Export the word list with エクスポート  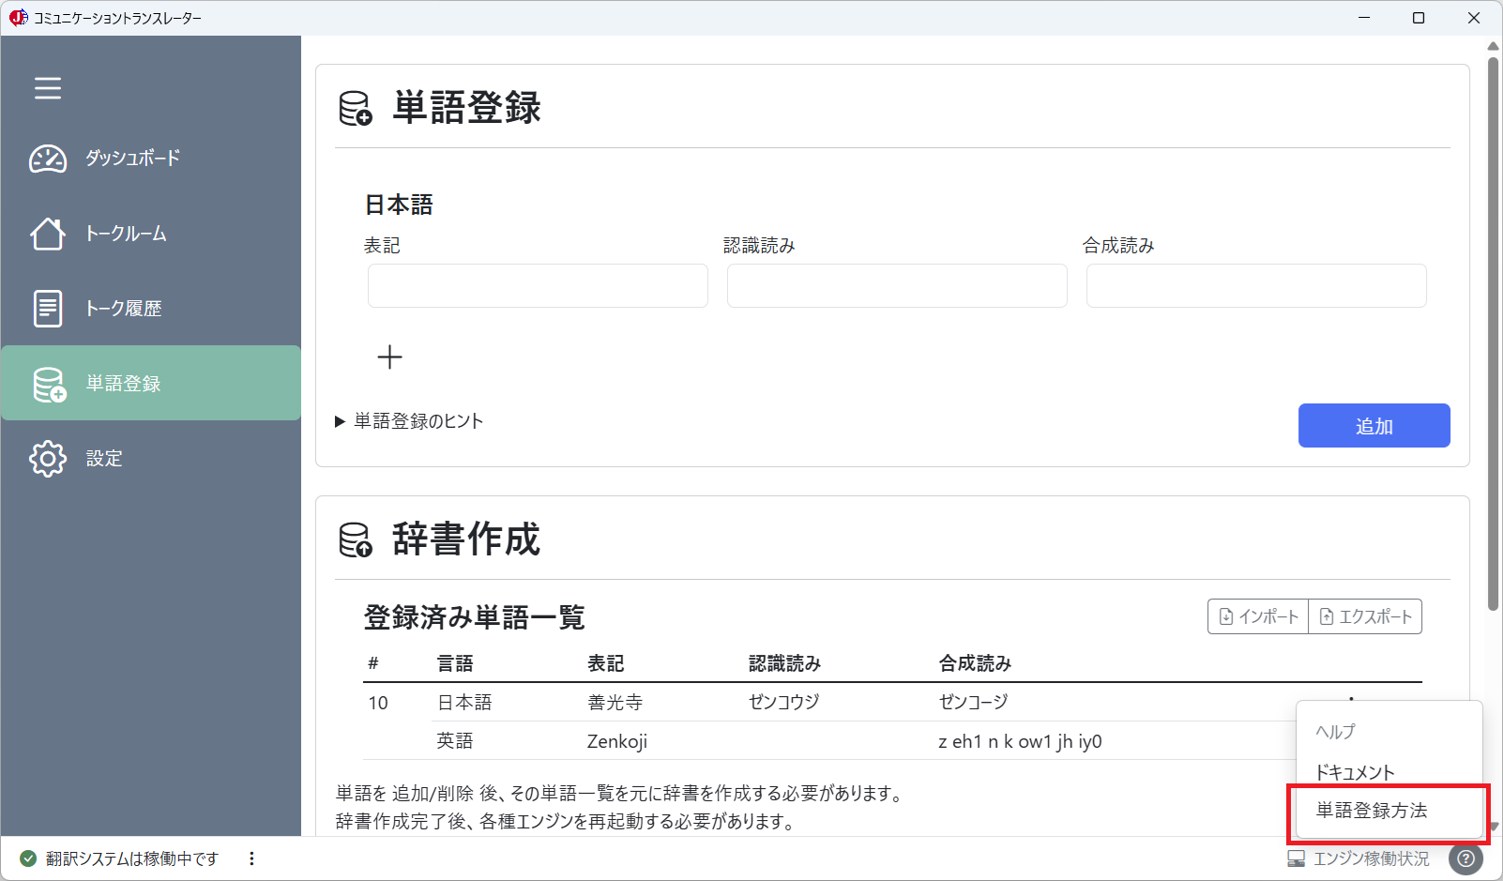(1365, 616)
